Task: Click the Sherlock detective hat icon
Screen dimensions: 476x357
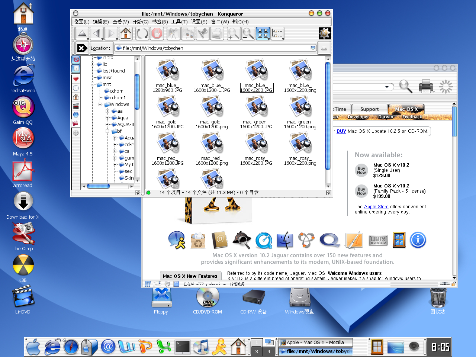Action: click(242, 240)
